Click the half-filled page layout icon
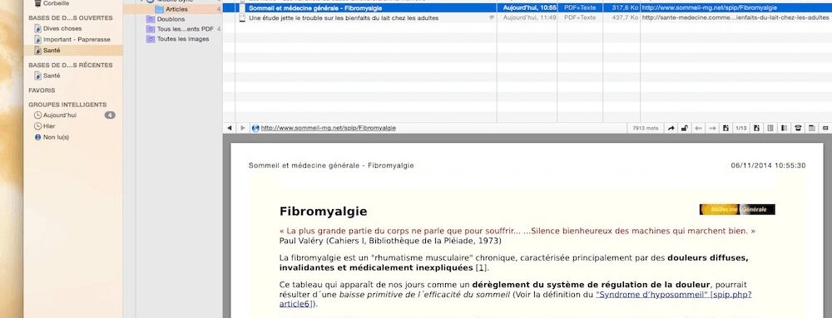The width and height of the screenshot is (832, 318). [x=784, y=128]
